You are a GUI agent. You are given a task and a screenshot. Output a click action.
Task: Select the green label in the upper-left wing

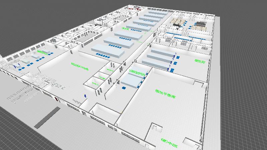(43, 52)
